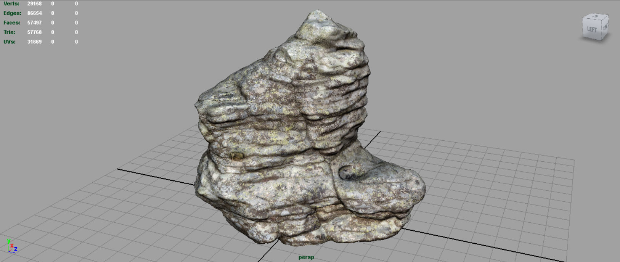Viewport: 620px width, 262px height.
Task: Click the UVs: heads-up label
Action: pyautogui.click(x=10, y=42)
